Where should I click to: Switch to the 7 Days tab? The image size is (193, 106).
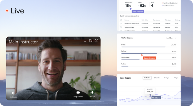(176, 78)
